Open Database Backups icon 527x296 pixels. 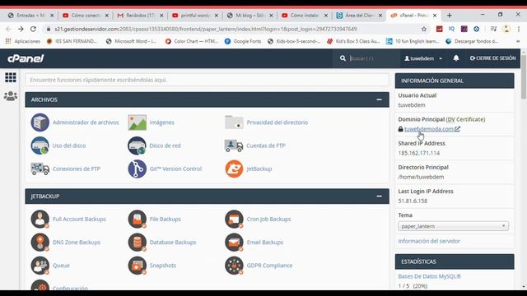point(137,243)
